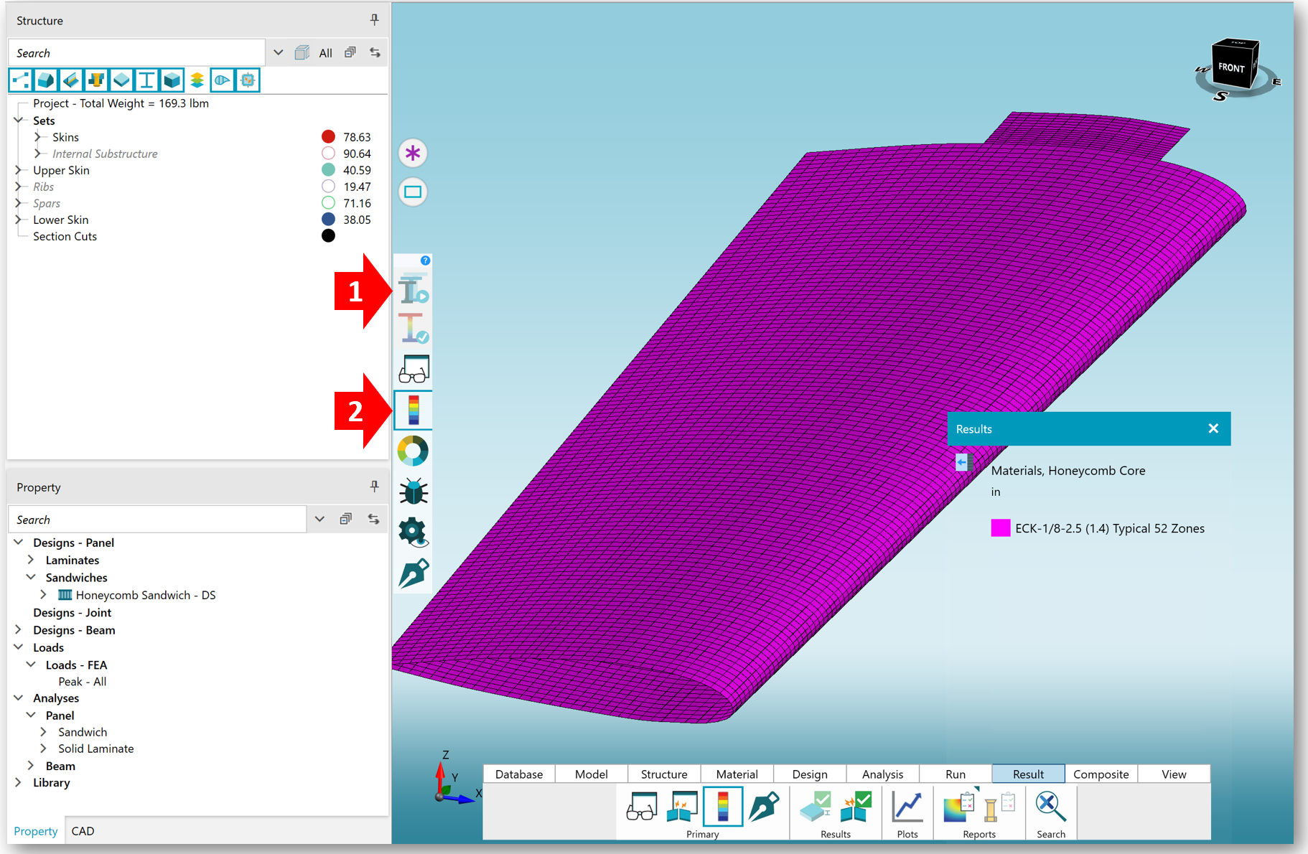Image resolution: width=1308 pixels, height=854 pixels.
Task: Expand the Skins tree node
Action: click(38, 136)
